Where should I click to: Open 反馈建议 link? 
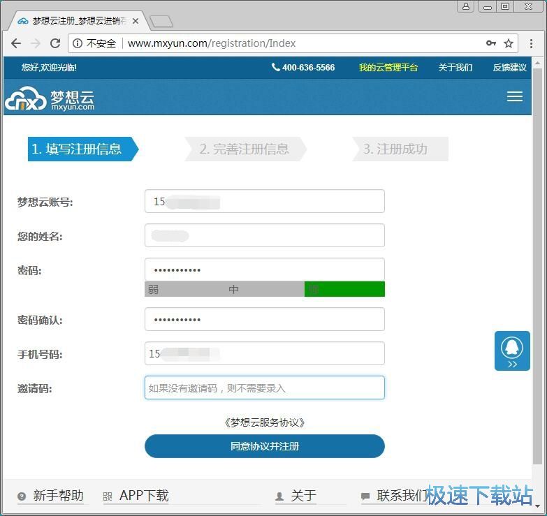tap(509, 67)
